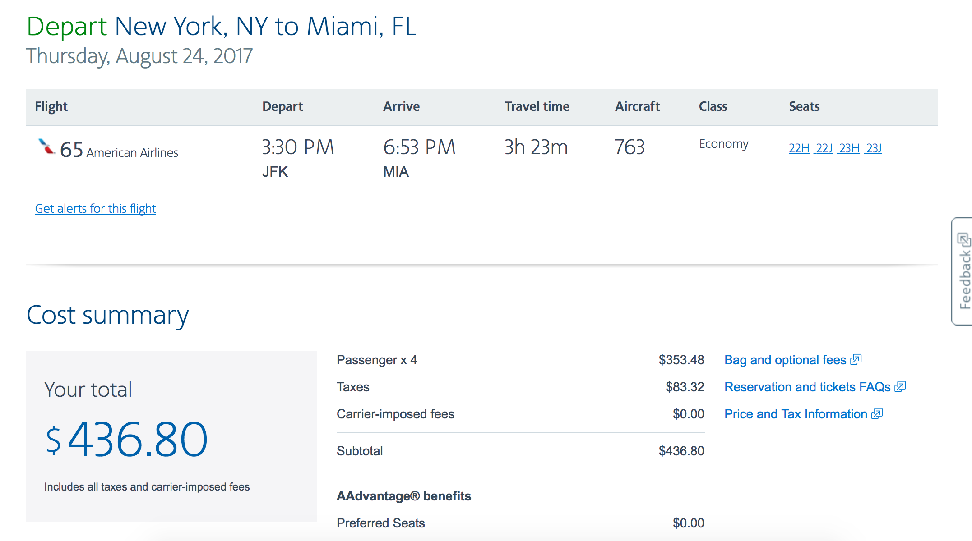This screenshot has width=972, height=541.
Task: Open Price and Tax Information link
Action: (x=796, y=414)
